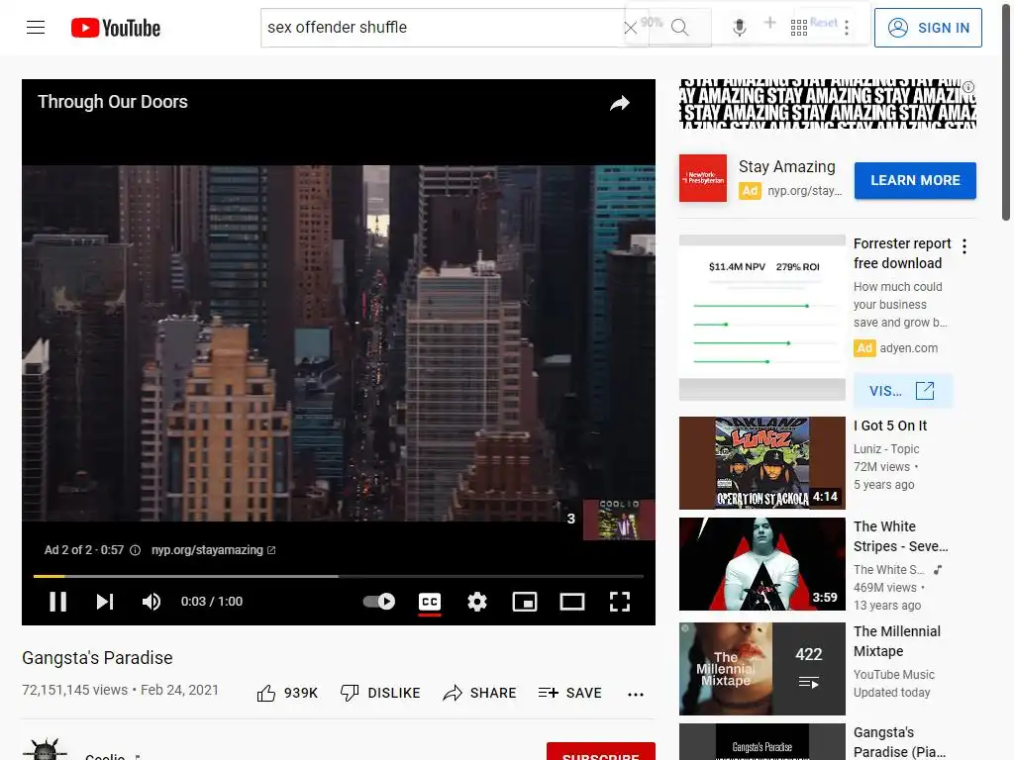
Task: Open the three-dot settings menu in header
Action: click(x=846, y=27)
